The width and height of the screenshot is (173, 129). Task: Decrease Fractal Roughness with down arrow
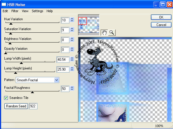coord(72,89)
